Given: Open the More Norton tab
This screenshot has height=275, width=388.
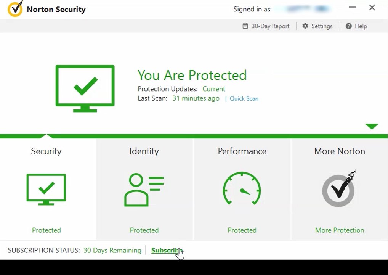Looking at the screenshot, I should pyautogui.click(x=339, y=151).
